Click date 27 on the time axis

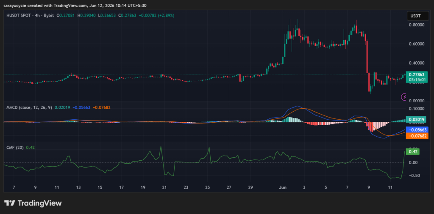click(x=229, y=187)
